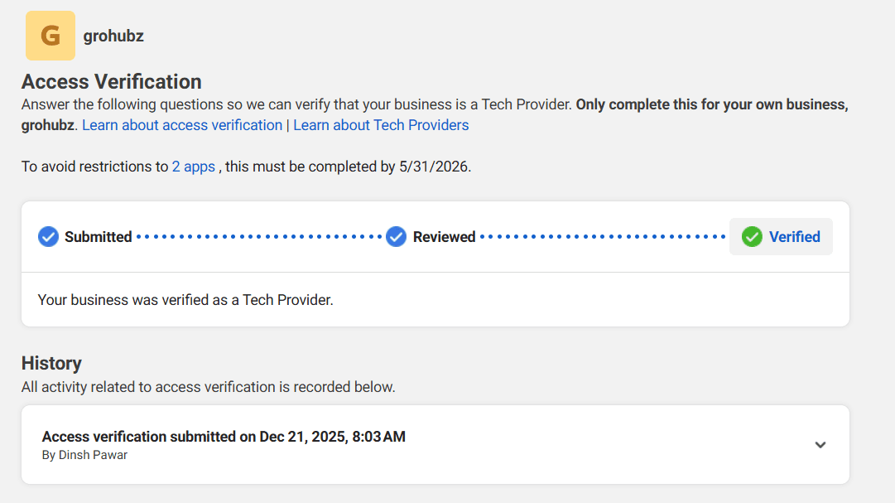
Task: Expand the Dec 21 history entry chevron
Action: (x=820, y=445)
